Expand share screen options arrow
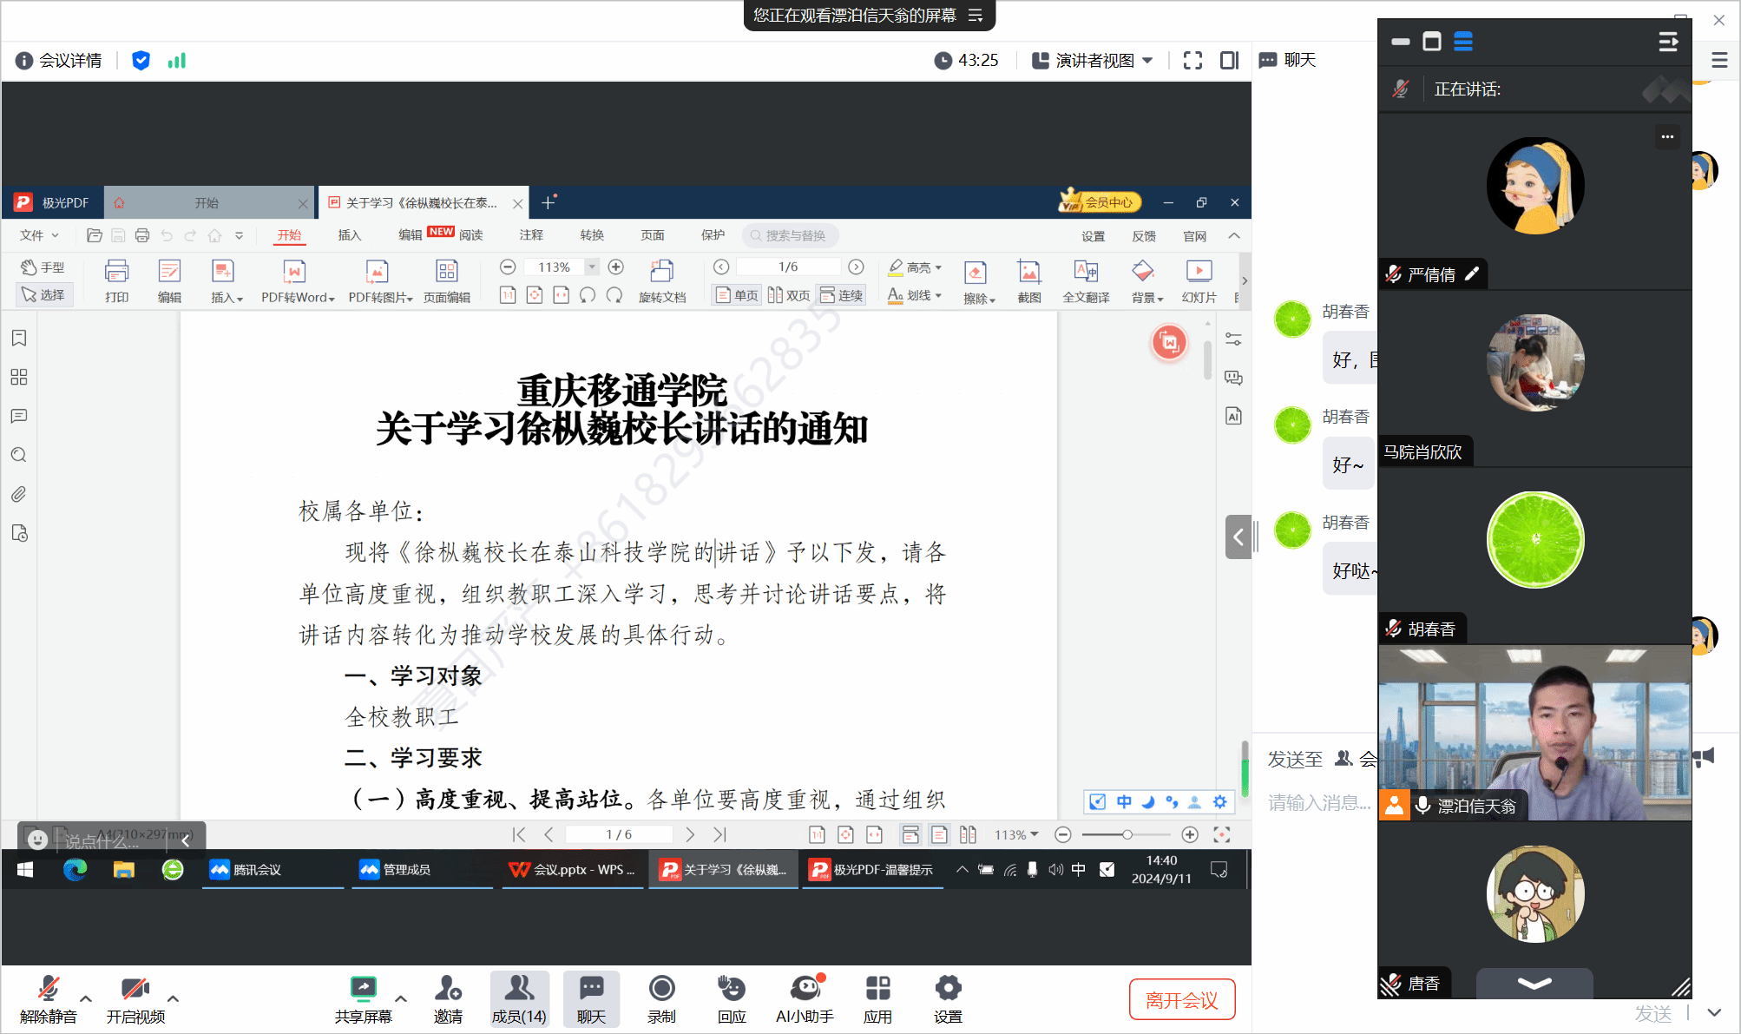The image size is (1741, 1034). pyautogui.click(x=401, y=998)
